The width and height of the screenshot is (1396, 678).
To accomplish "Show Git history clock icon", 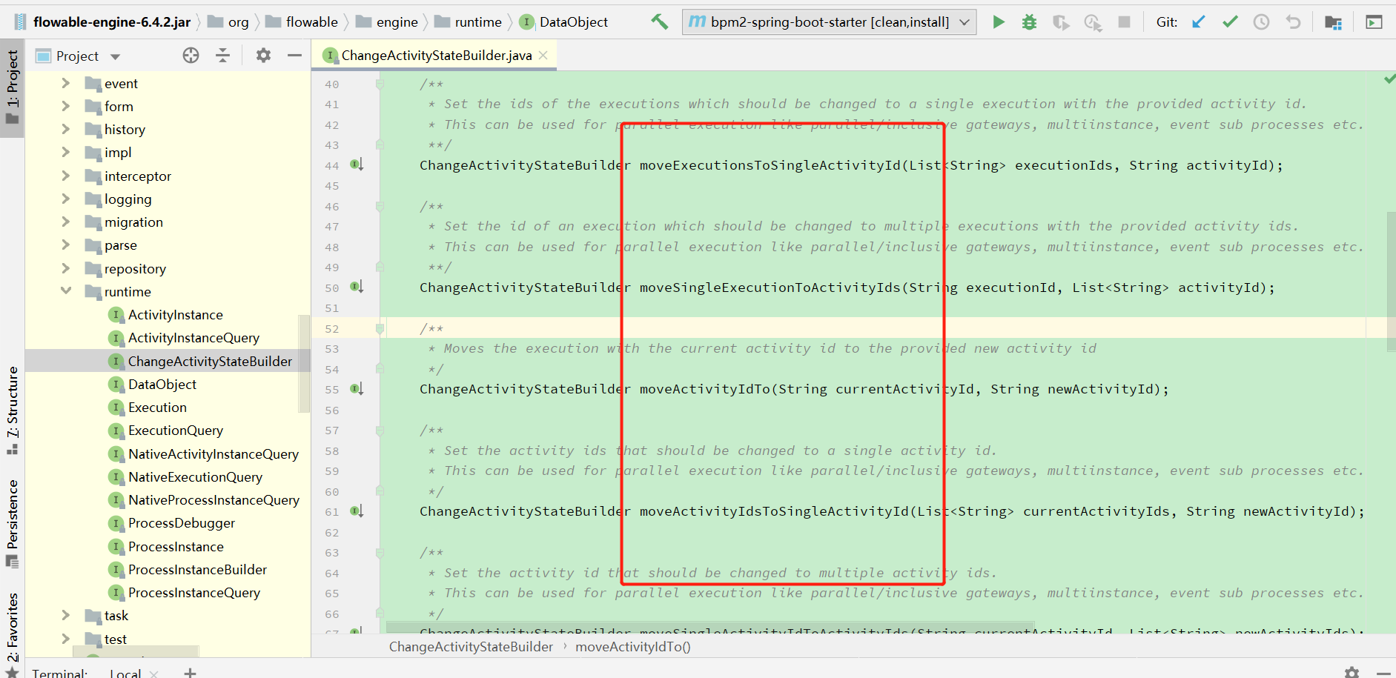I will (1261, 22).
